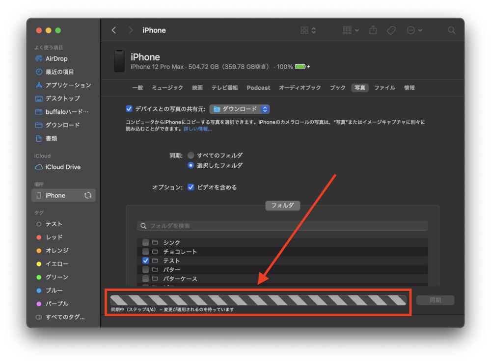
Task: Select the すべてのフォルダ radio button
Action: coord(191,155)
